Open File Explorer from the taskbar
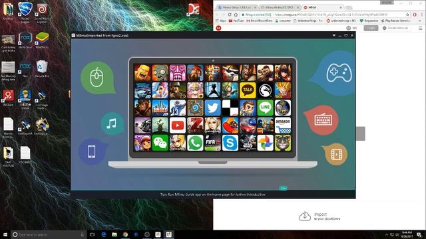Viewport: 426px width, 239px height. (x=114, y=234)
